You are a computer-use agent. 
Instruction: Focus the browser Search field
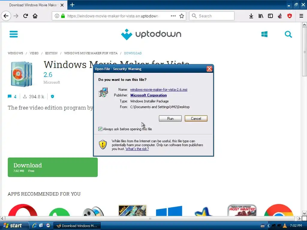click(212, 16)
